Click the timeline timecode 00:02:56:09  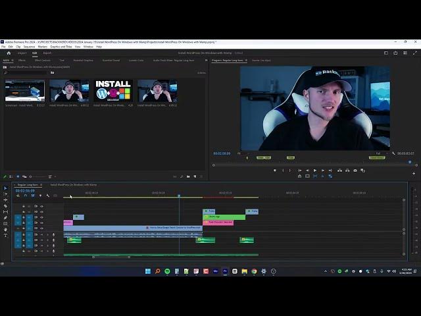coord(25,190)
